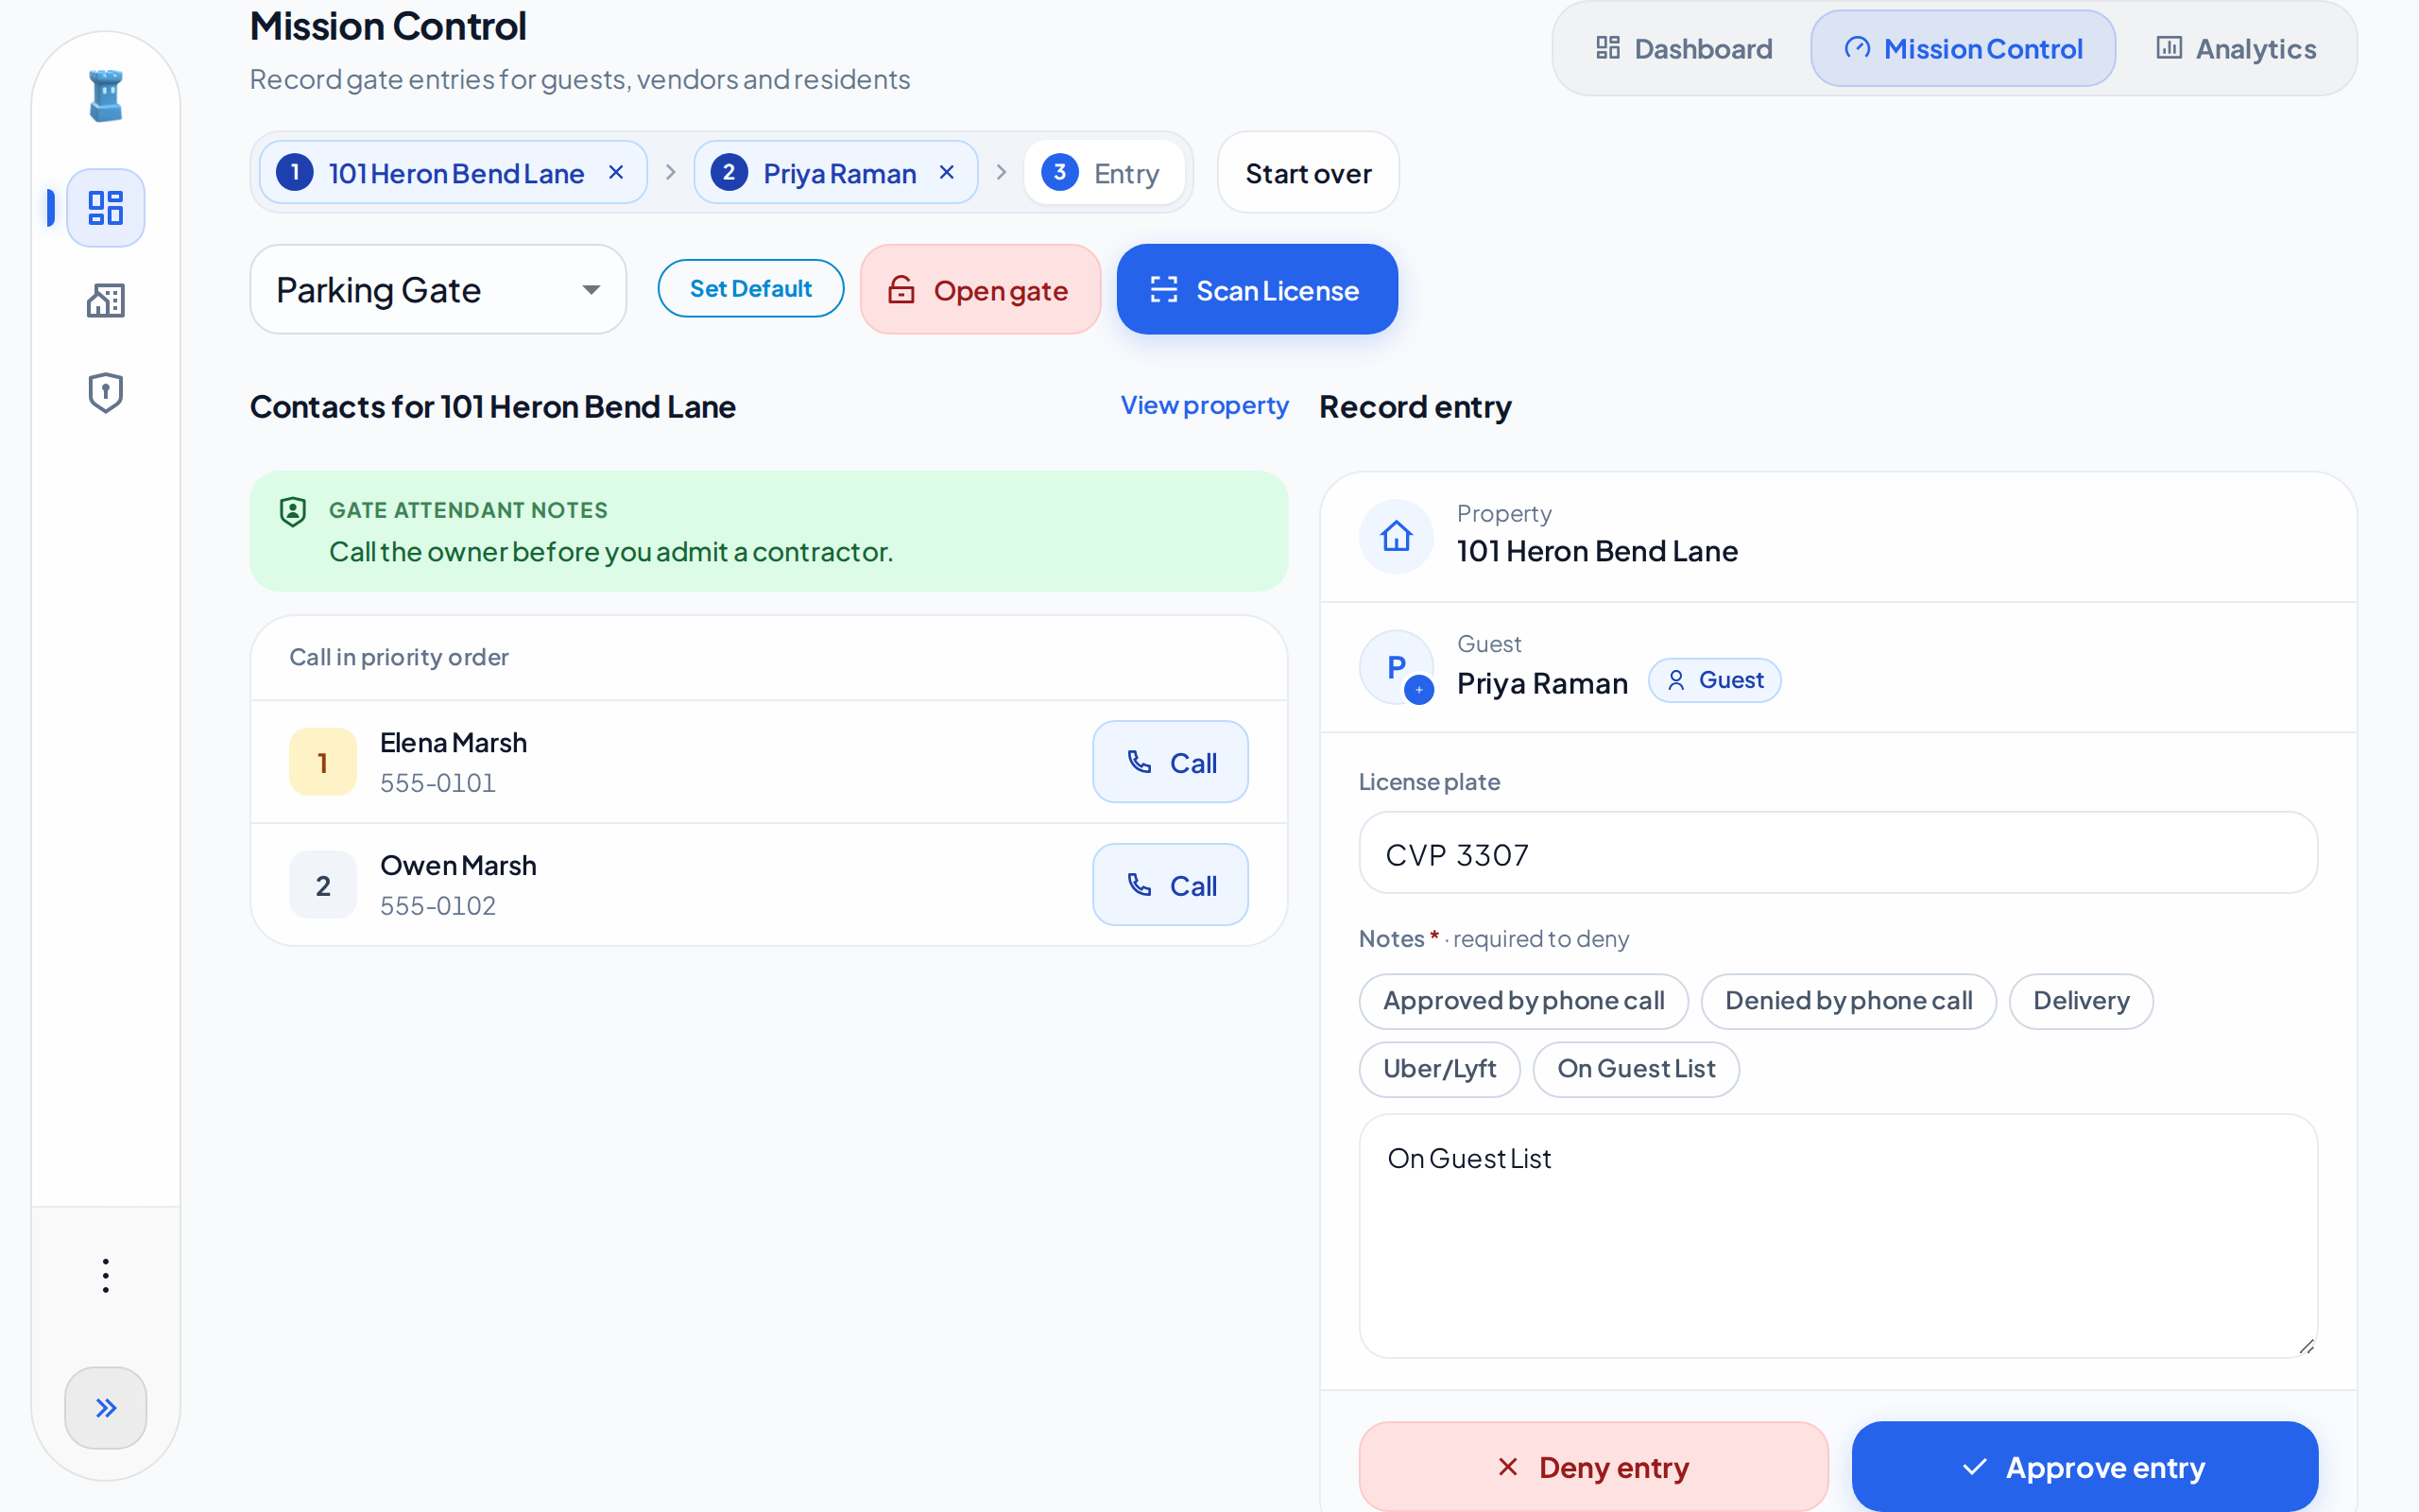The width and height of the screenshot is (2419, 1512).
Task: Expand the sidebar with double-chevron button
Action: pos(105,1408)
